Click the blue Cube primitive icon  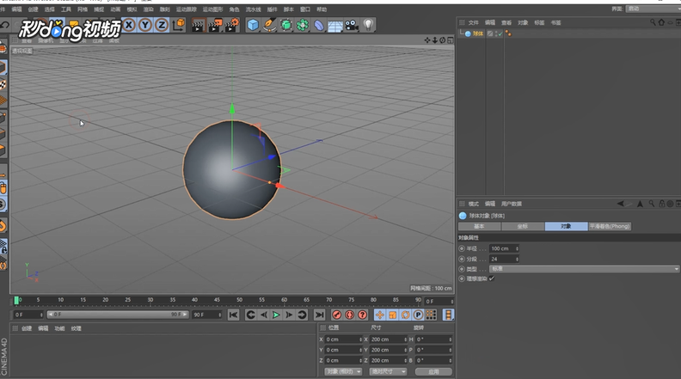coord(253,25)
